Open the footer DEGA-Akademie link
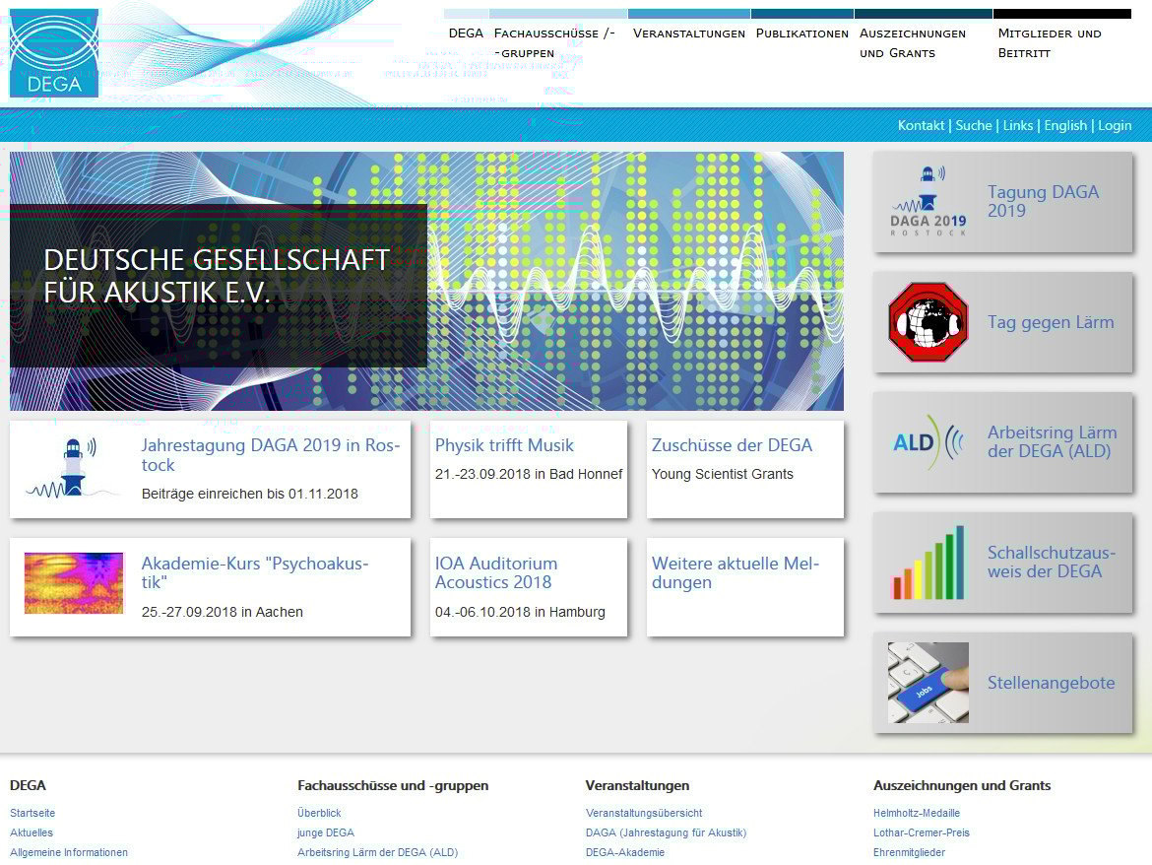 (x=625, y=852)
